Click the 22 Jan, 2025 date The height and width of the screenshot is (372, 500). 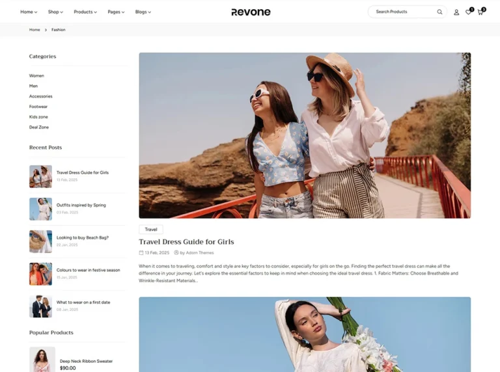pos(67,245)
